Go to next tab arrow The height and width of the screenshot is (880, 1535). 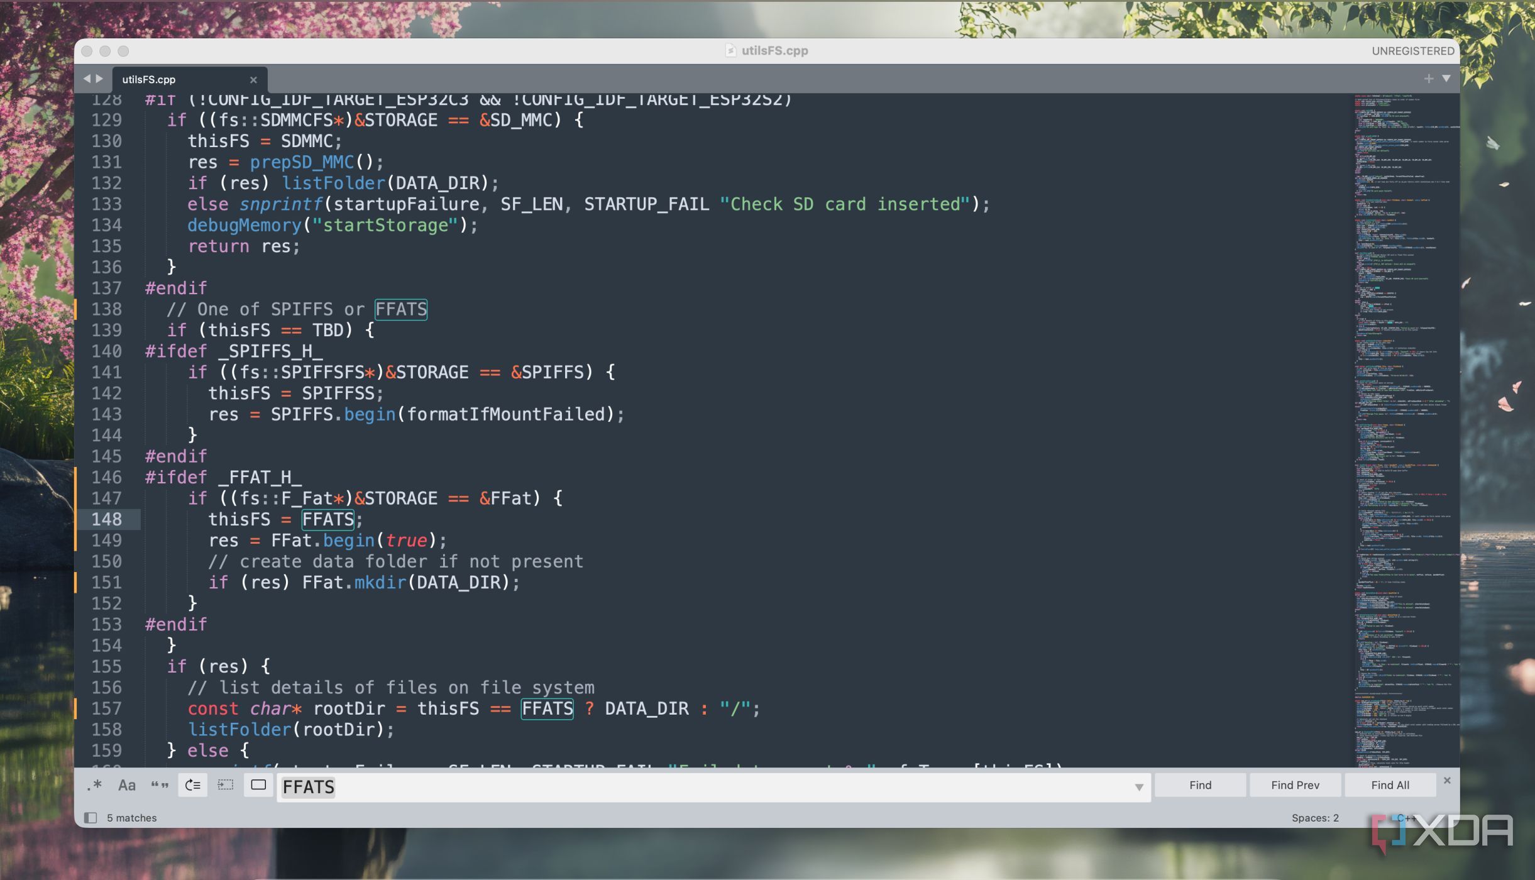click(x=99, y=79)
